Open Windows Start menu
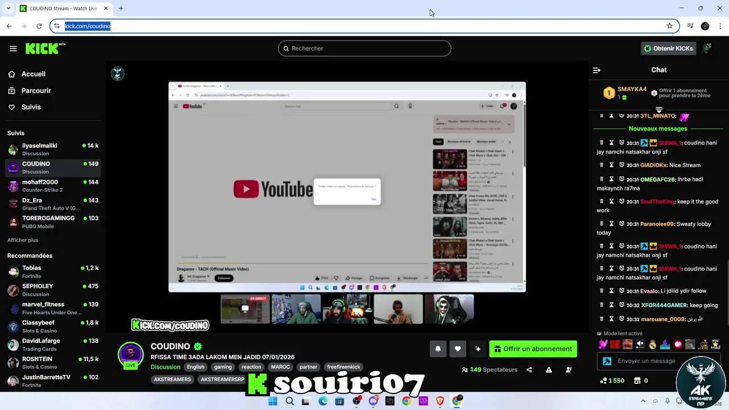The height and width of the screenshot is (410, 729). [273, 401]
